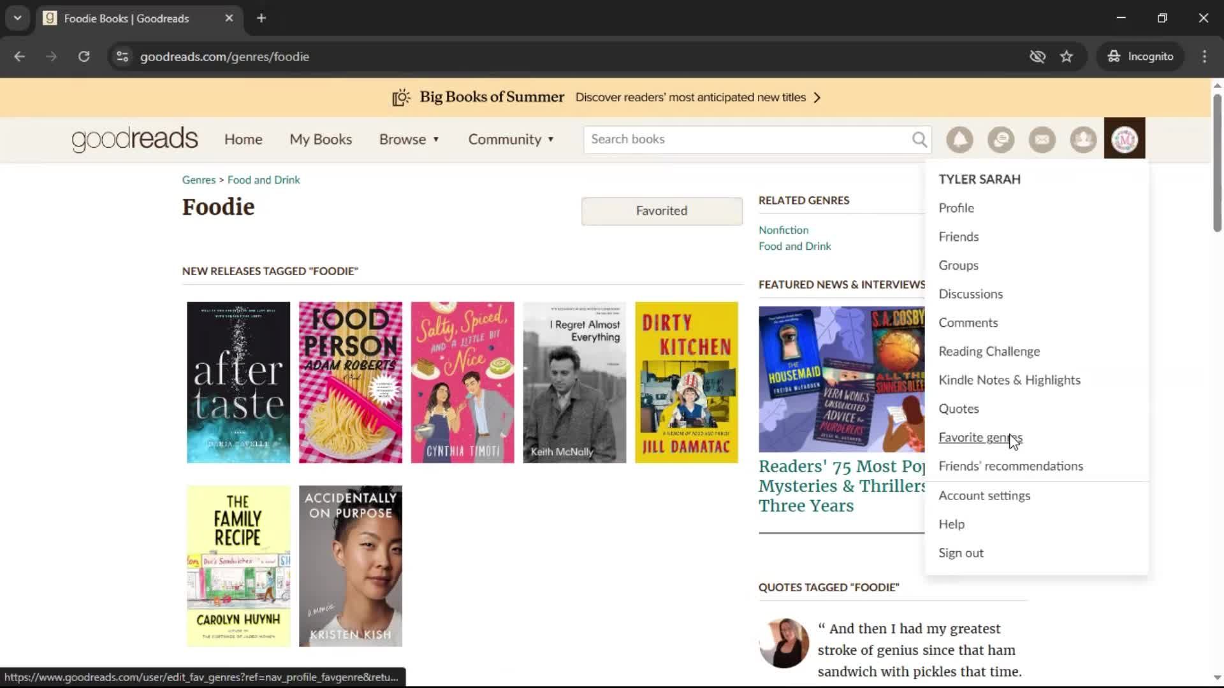1224x688 pixels.
Task: Expand the Browse dropdown menu
Action: pos(409,140)
